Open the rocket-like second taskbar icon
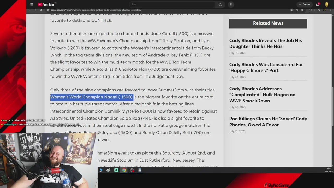 coord(108,170)
